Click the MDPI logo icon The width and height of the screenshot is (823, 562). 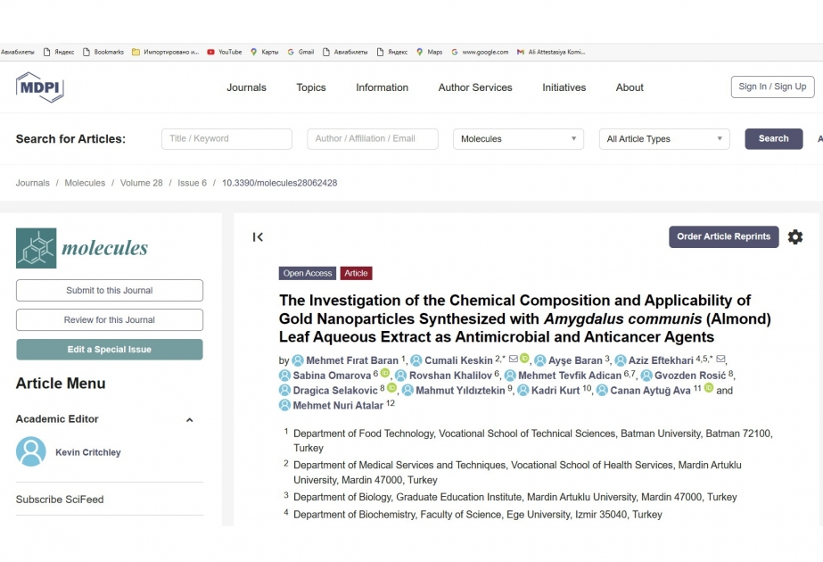pos(40,87)
